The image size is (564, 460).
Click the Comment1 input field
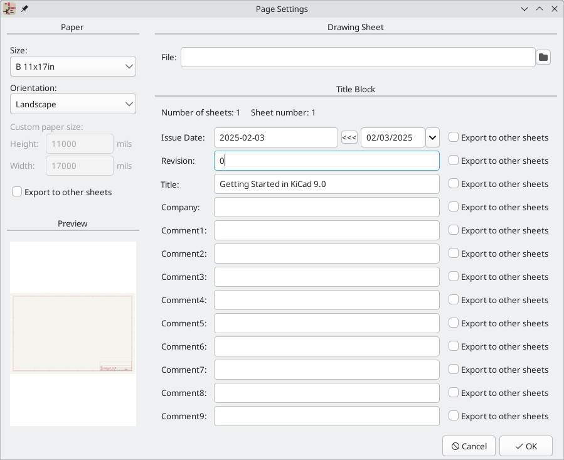click(x=327, y=230)
